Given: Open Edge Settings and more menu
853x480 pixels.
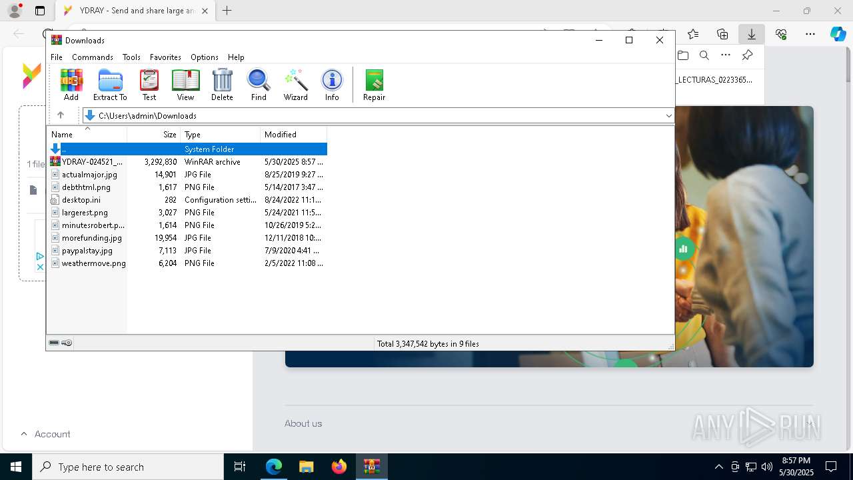Looking at the screenshot, I should tap(810, 34).
